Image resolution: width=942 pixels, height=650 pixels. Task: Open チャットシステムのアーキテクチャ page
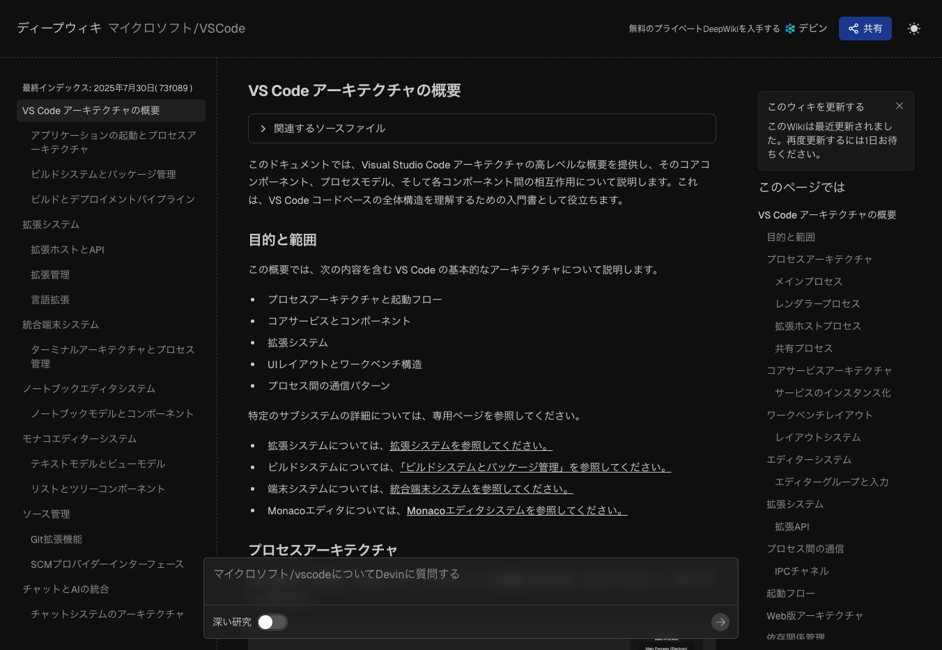[107, 614]
